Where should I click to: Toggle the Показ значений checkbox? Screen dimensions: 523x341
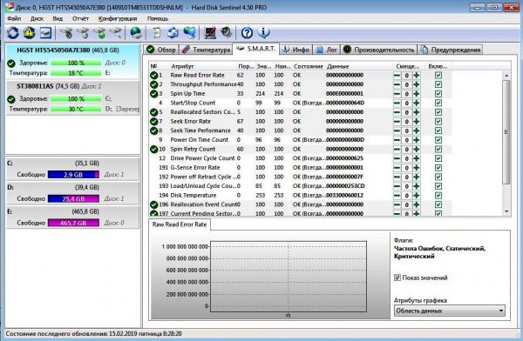pyautogui.click(x=397, y=277)
